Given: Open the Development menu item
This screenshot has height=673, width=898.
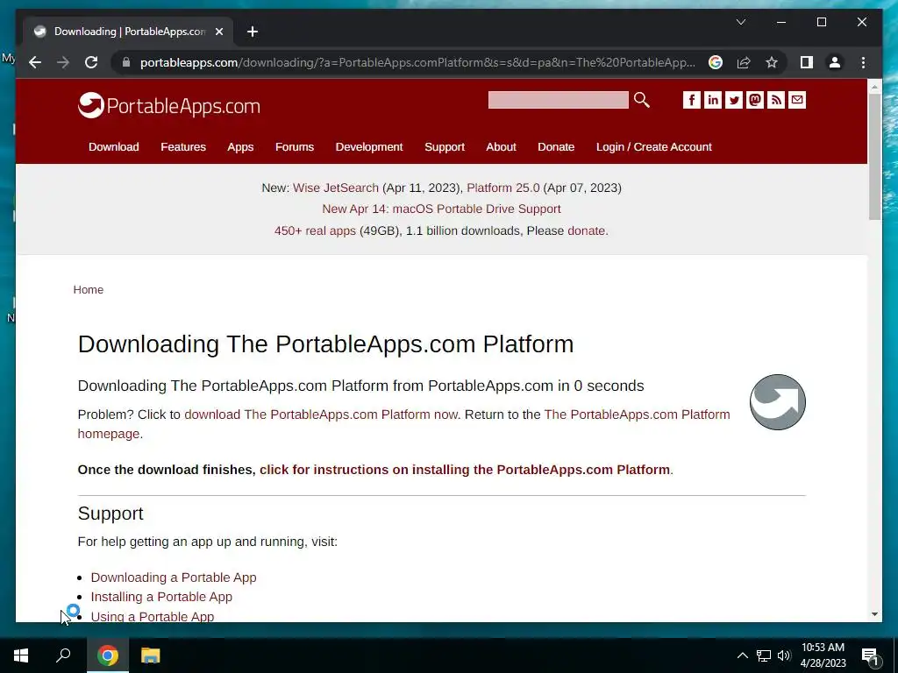Looking at the screenshot, I should click(x=369, y=147).
